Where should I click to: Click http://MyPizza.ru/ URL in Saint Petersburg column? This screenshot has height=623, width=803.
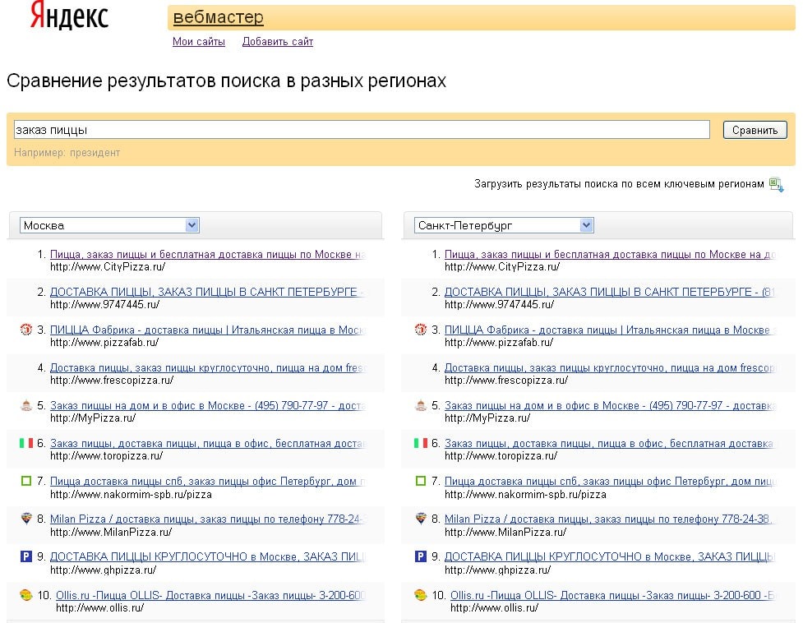(487, 418)
